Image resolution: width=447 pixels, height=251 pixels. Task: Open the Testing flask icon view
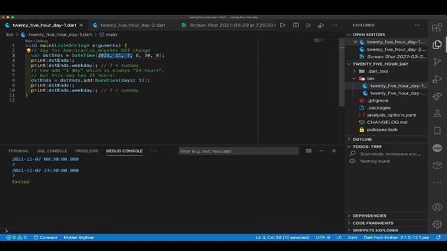pyautogui.click(x=437, y=114)
